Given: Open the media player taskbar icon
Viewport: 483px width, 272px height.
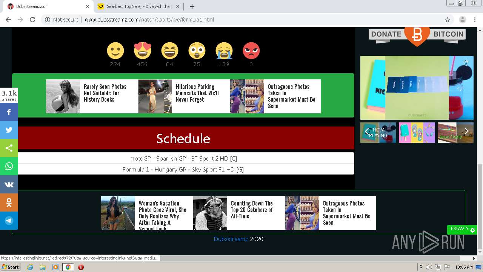Looking at the screenshot, I should 55,267.
